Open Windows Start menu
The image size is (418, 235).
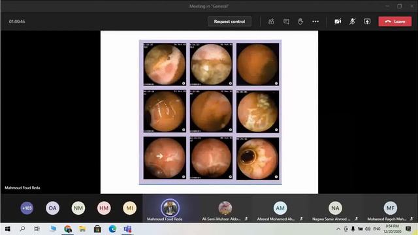[x=8, y=229]
